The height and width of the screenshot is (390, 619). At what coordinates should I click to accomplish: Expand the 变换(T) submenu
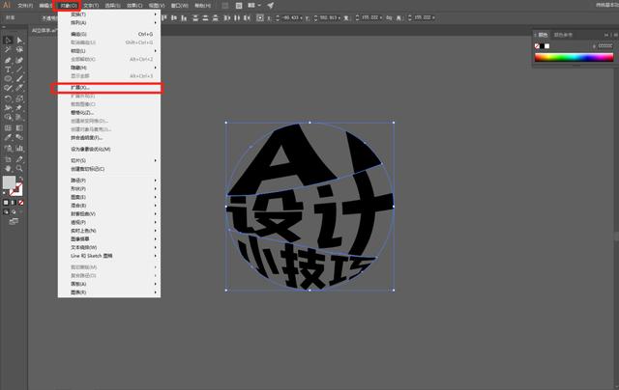(x=109, y=14)
